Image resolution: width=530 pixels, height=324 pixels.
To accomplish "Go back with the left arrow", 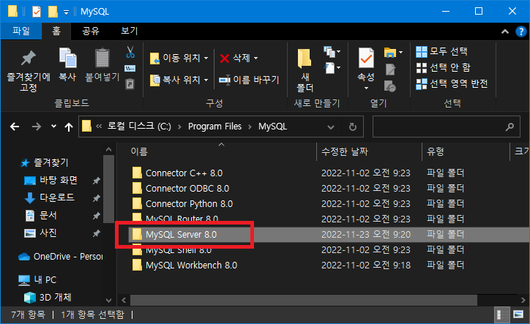I will [x=15, y=127].
